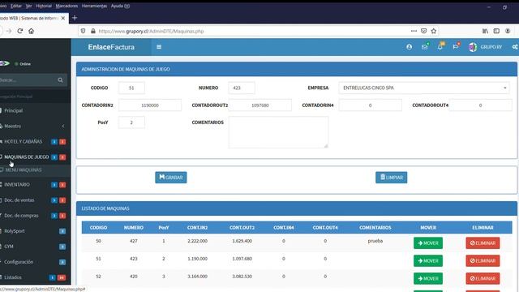Viewport: 519px width, 292px height.
Task: Click the 'prueba' comment cell
Action: [375, 241]
